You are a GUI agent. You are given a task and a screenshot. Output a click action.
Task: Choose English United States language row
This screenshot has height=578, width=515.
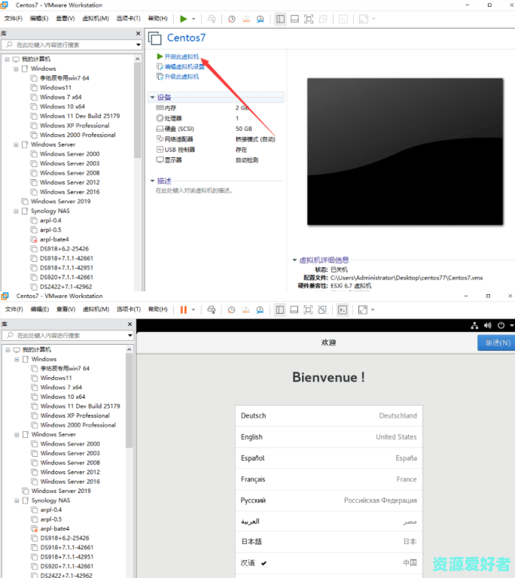coord(329,437)
